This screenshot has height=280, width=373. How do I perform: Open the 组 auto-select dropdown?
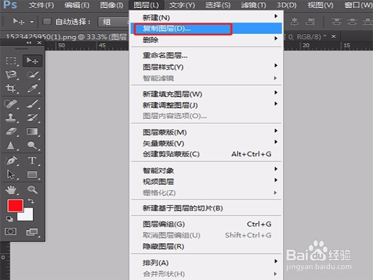113,22
